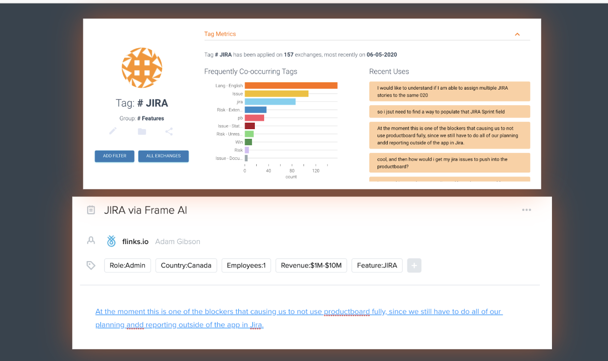Open the Tag Metrics header
Image resolution: width=608 pixels, height=361 pixels.
[367, 34]
